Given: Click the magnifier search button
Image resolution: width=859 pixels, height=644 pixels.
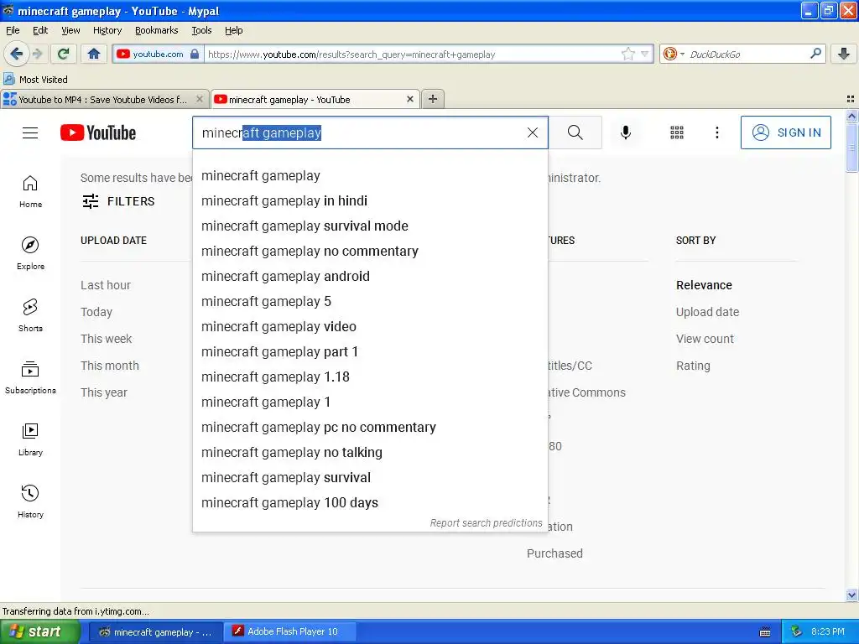Looking at the screenshot, I should (x=575, y=132).
